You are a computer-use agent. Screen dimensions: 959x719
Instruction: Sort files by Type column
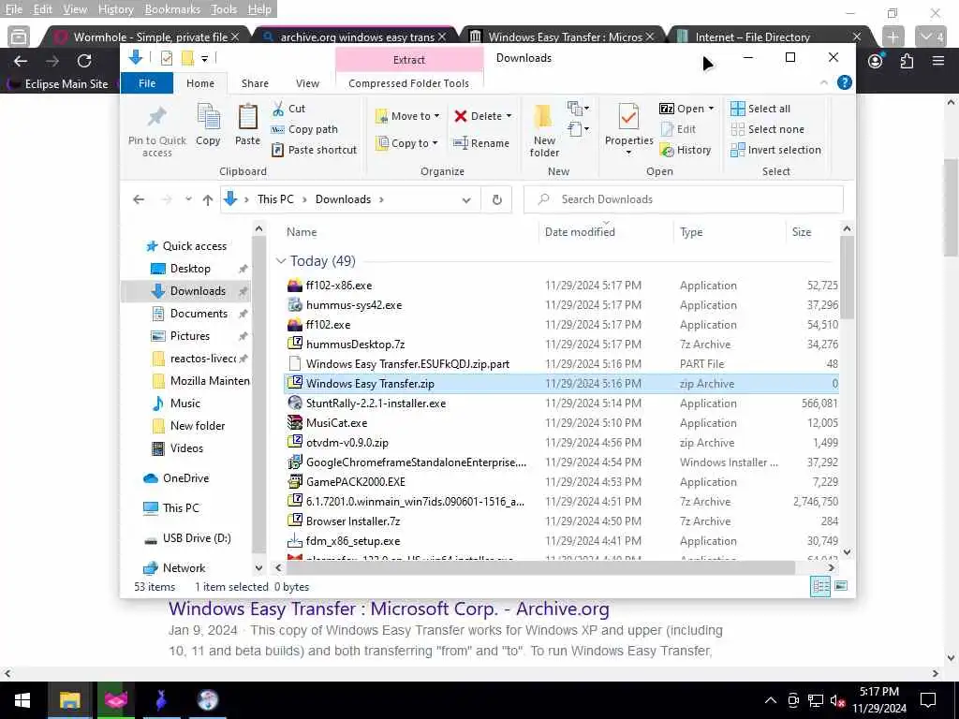(x=691, y=232)
